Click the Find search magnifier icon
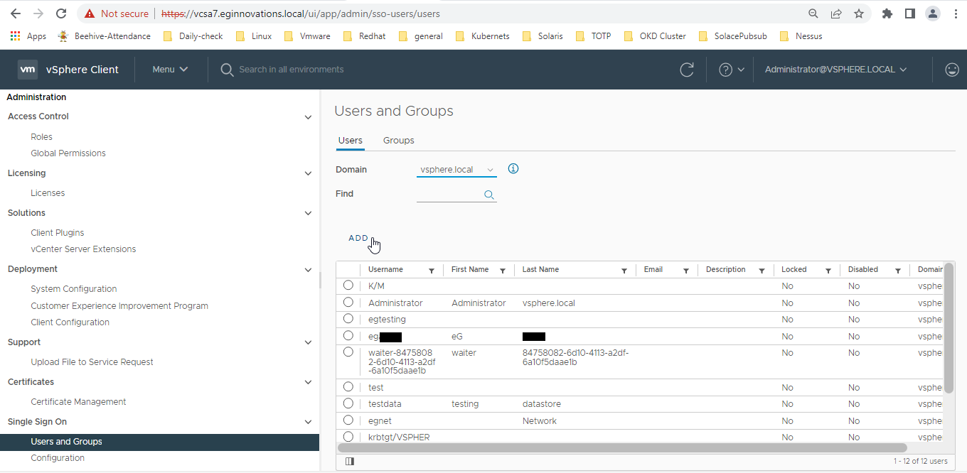The width and height of the screenshot is (967, 473). click(x=489, y=195)
